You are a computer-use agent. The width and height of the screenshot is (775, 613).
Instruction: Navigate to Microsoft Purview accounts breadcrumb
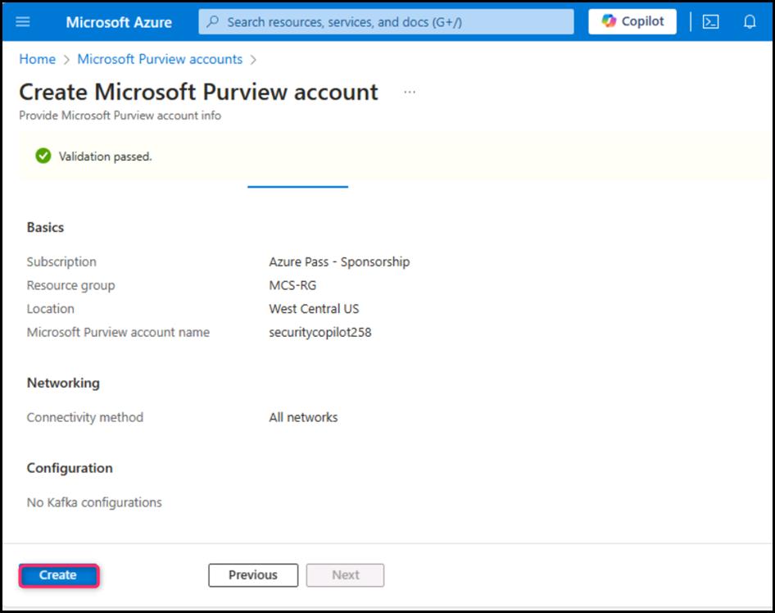point(160,59)
